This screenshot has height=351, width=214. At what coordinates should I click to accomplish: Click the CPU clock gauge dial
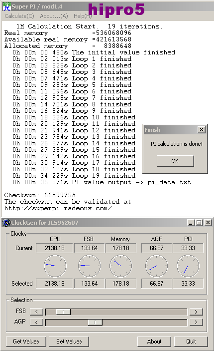(55, 266)
